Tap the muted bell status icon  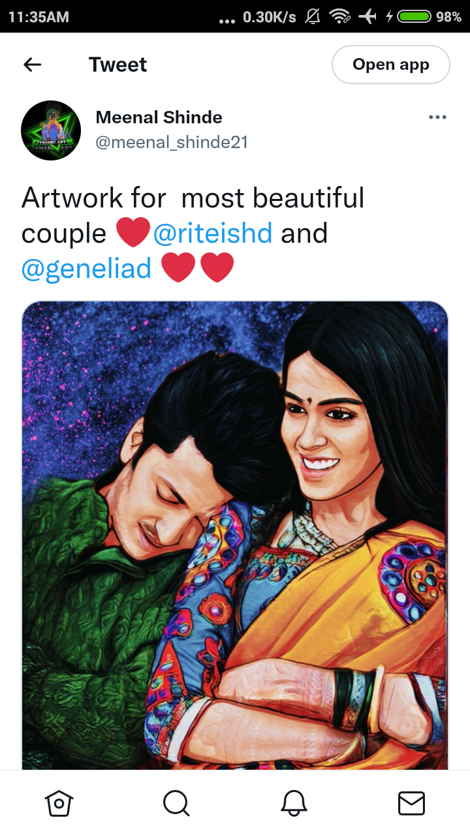313,16
